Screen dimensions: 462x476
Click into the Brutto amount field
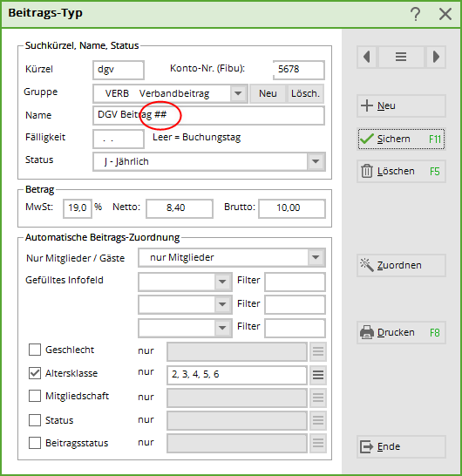click(x=292, y=208)
